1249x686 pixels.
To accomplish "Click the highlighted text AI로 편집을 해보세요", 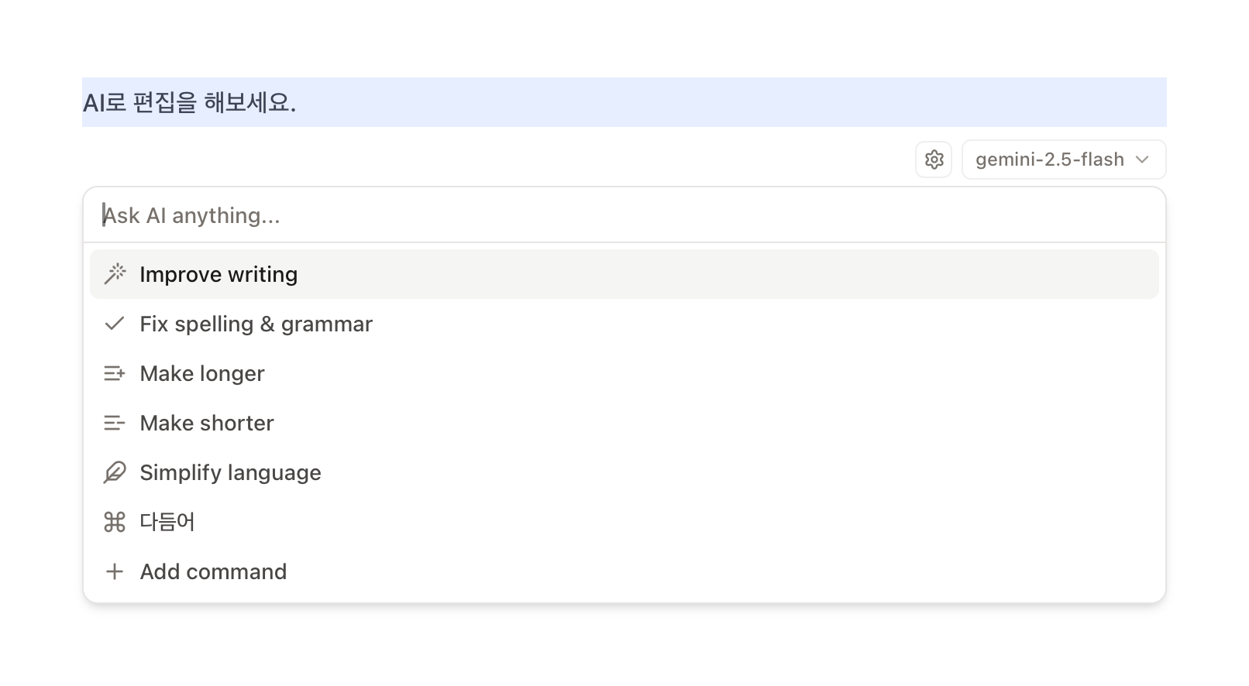I will click(x=190, y=102).
